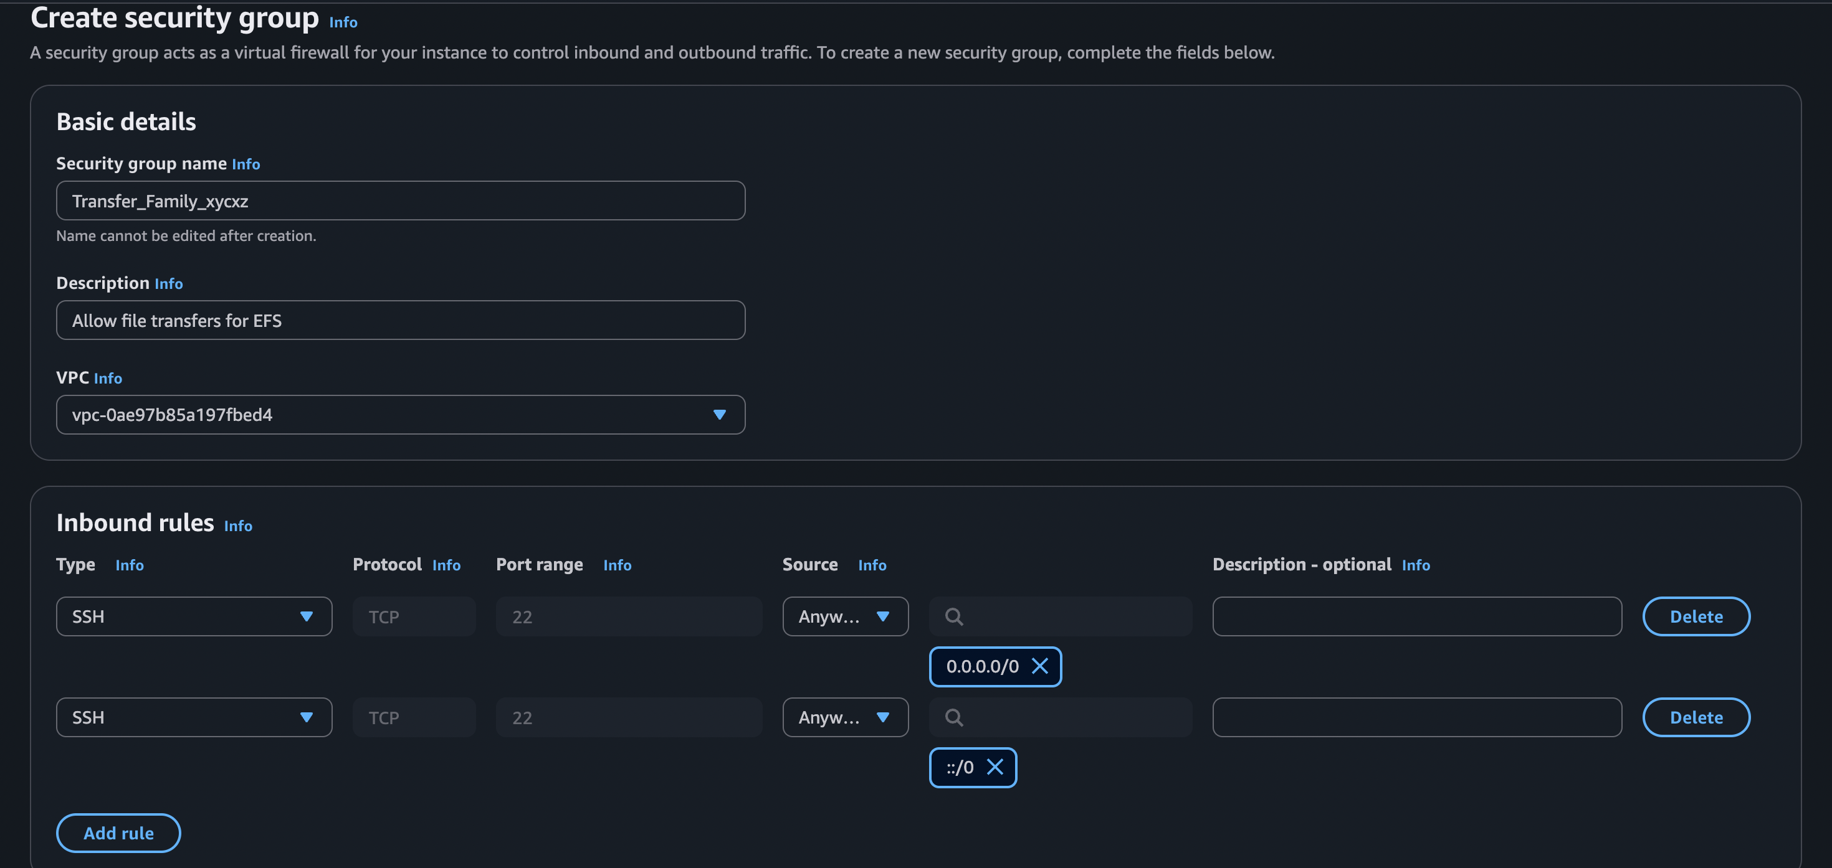Image resolution: width=1832 pixels, height=868 pixels.
Task: Remove the ::/0 source tag
Action: point(995,767)
